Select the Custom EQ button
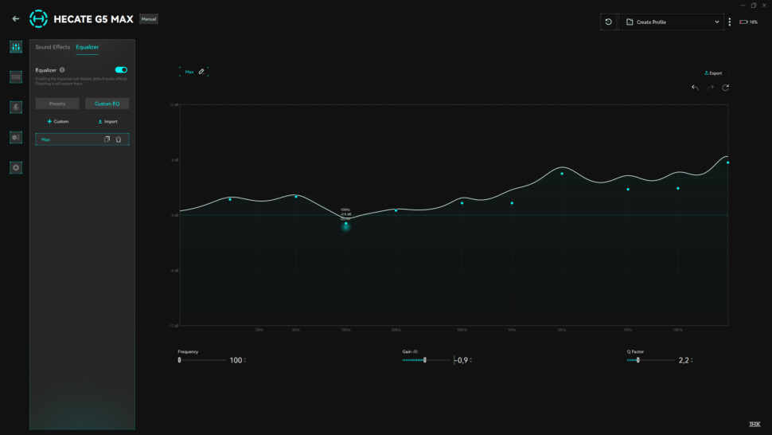Viewport: 772px width, 435px height. pos(107,104)
